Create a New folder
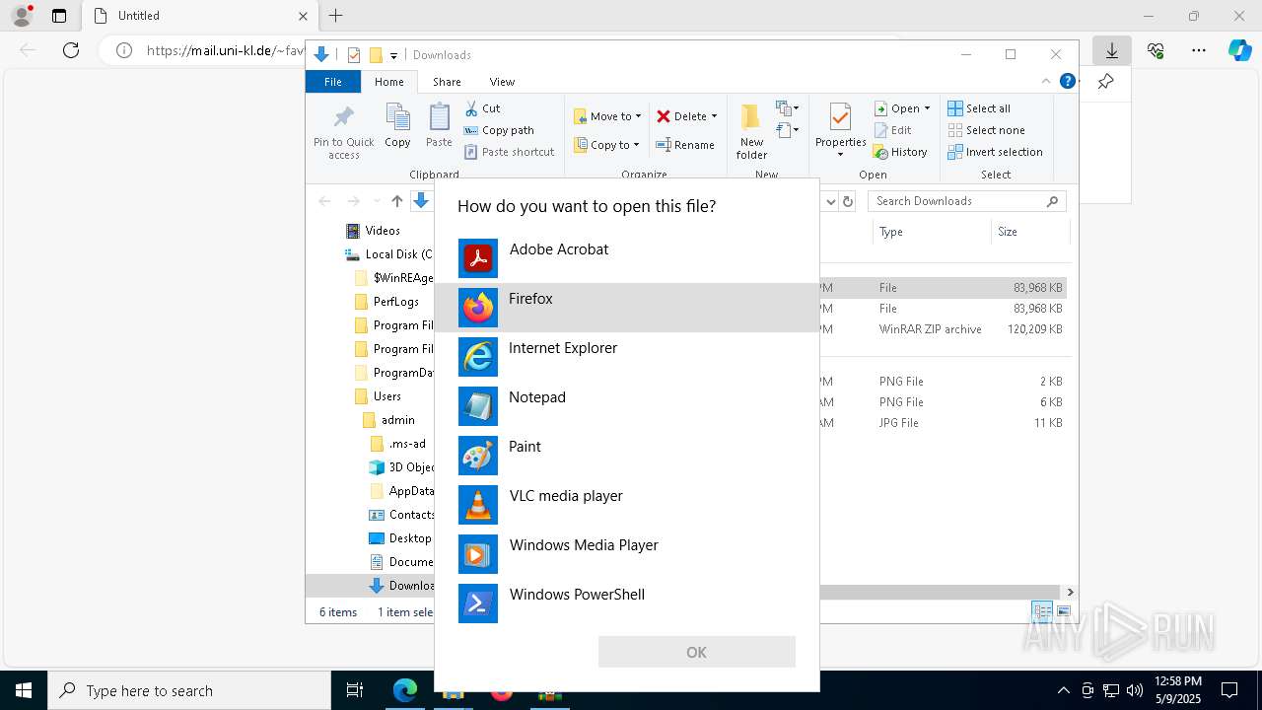1262x710 pixels. coord(751,131)
